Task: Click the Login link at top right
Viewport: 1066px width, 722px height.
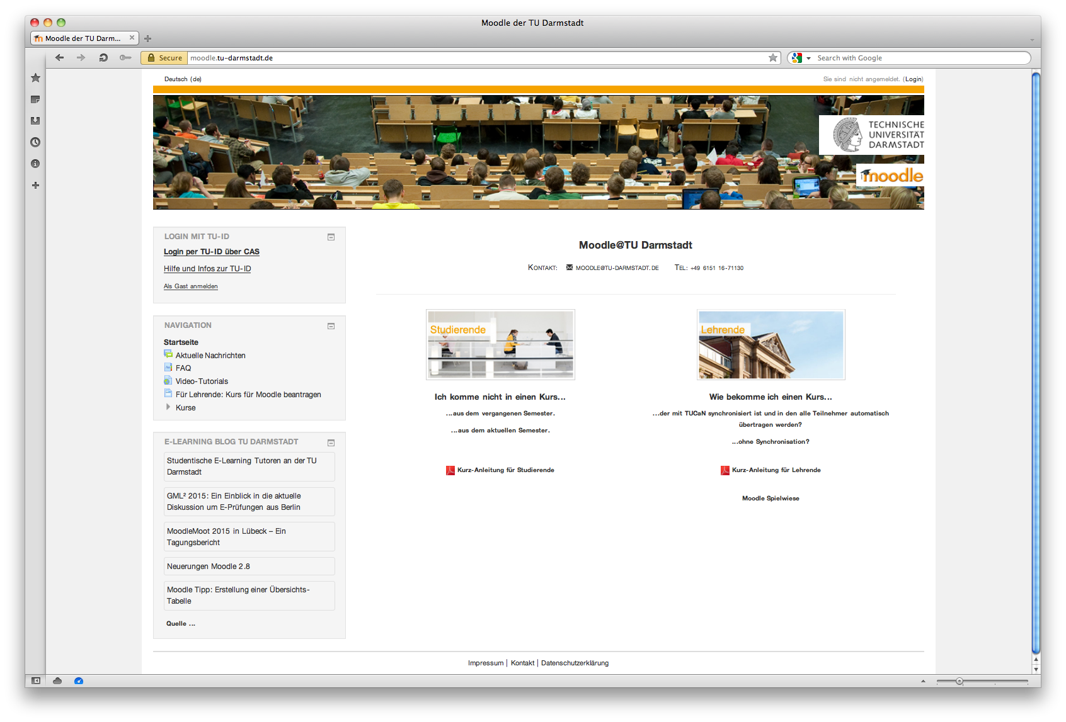Action: 914,79
